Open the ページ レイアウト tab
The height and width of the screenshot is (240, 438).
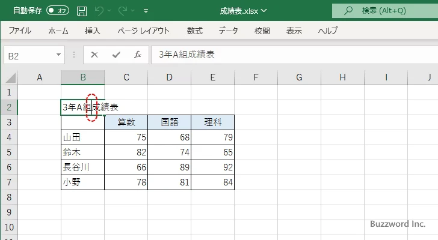pyautogui.click(x=143, y=31)
